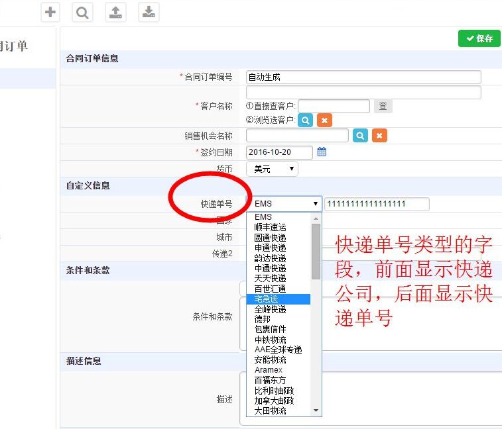
Task: Click dropdown list scrollbar down arrow
Action: point(316,410)
